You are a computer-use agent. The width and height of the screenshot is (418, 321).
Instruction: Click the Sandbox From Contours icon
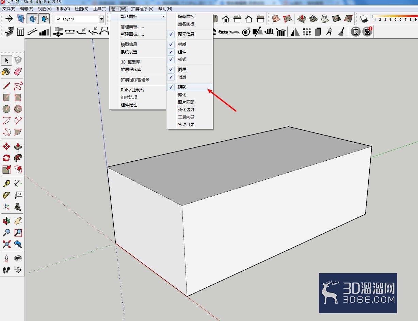(x=276, y=18)
